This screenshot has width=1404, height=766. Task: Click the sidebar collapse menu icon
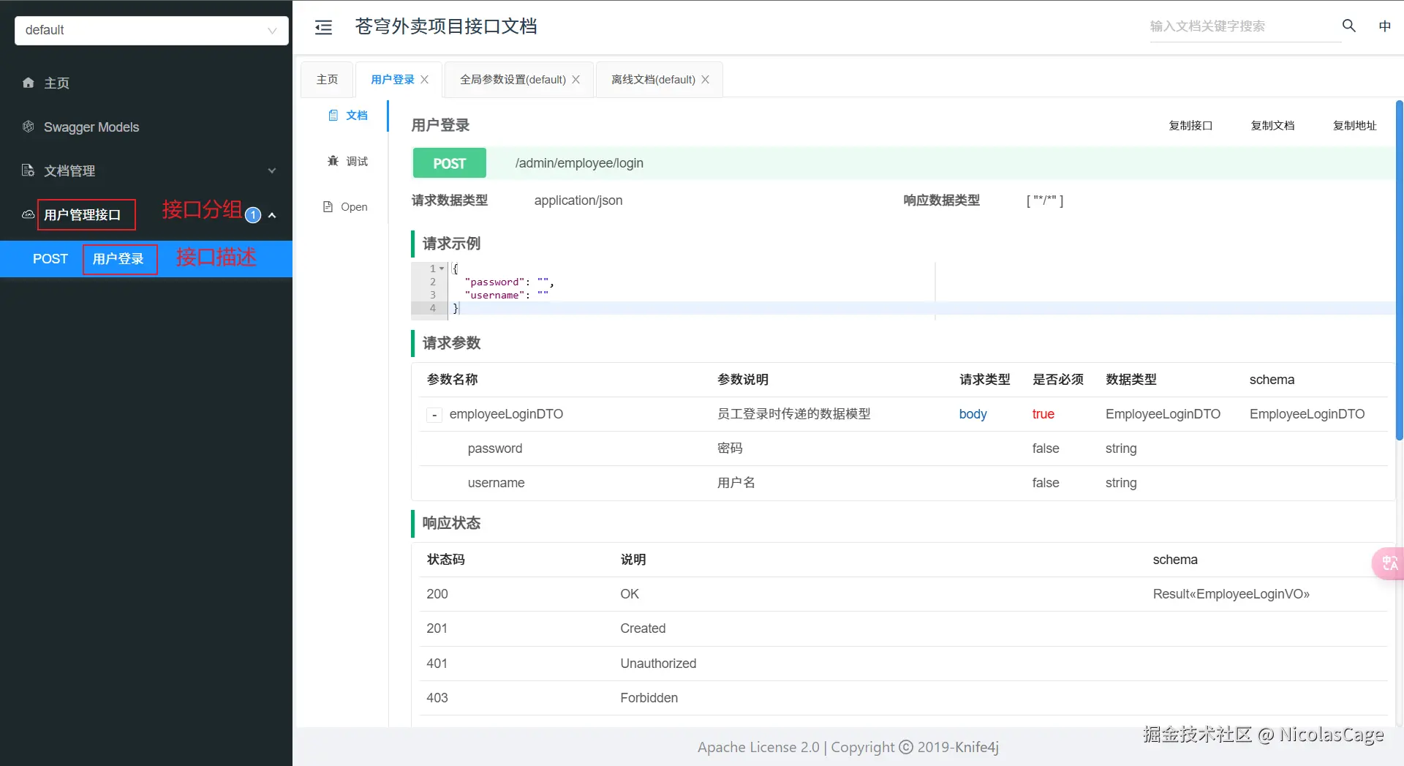point(323,27)
